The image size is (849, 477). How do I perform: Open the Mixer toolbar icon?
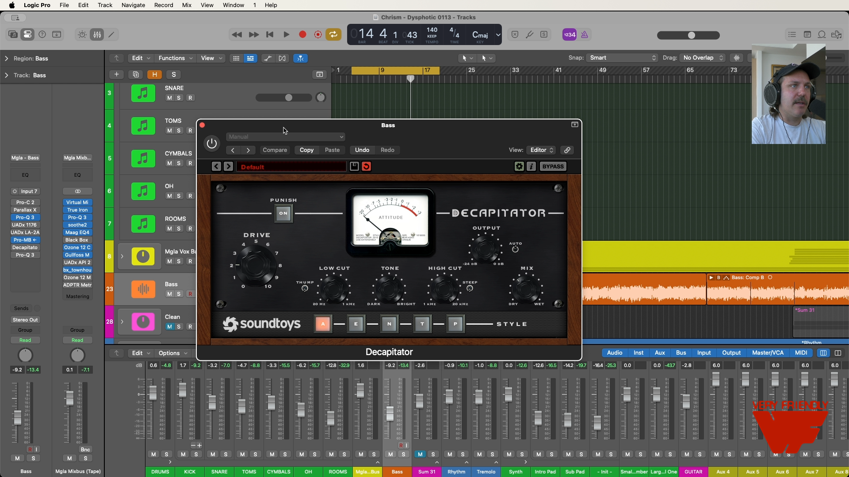click(97, 34)
